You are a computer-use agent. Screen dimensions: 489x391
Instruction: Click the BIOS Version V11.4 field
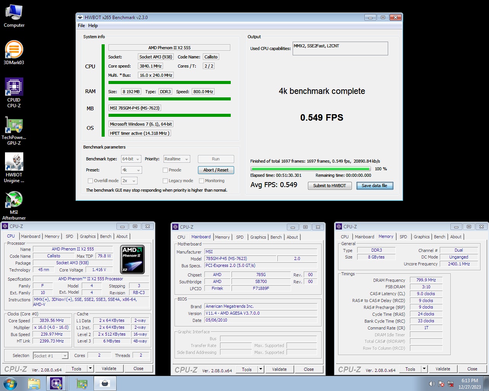point(261,313)
